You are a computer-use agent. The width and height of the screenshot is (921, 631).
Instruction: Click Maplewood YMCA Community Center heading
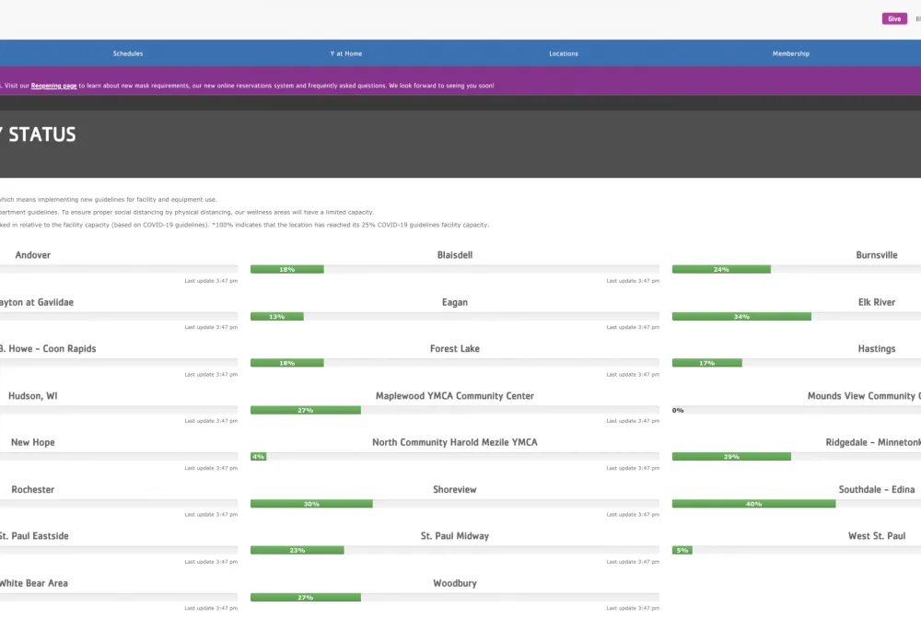455,396
